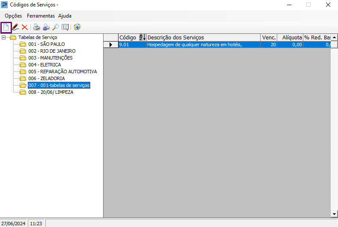The width and height of the screenshot is (338, 227).
Task: Click the row indicator arrow for 9.01
Action: click(111, 45)
